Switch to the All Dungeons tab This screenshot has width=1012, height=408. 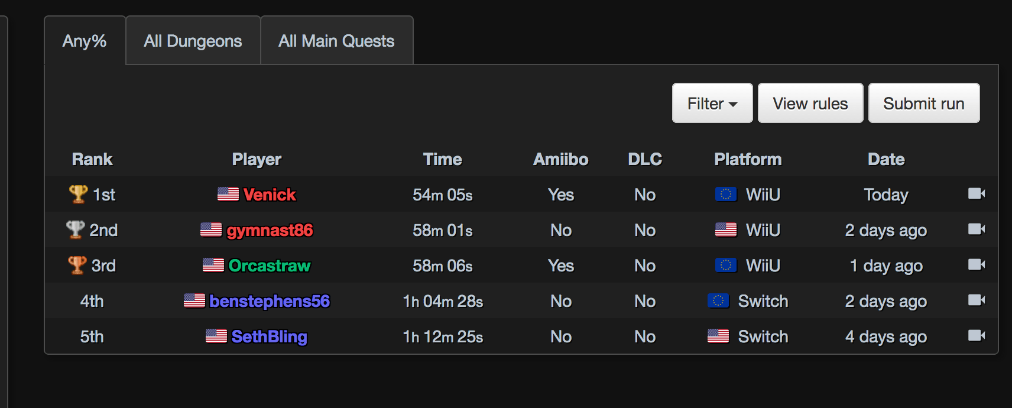(193, 41)
